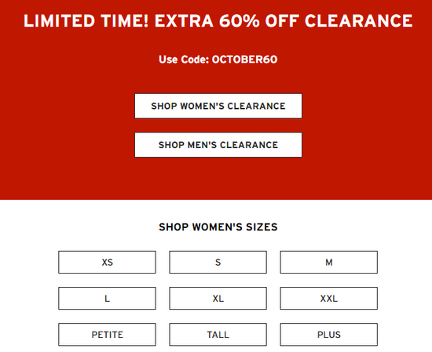Open the Petite size category
This screenshot has height=352, width=432.
coord(107,335)
